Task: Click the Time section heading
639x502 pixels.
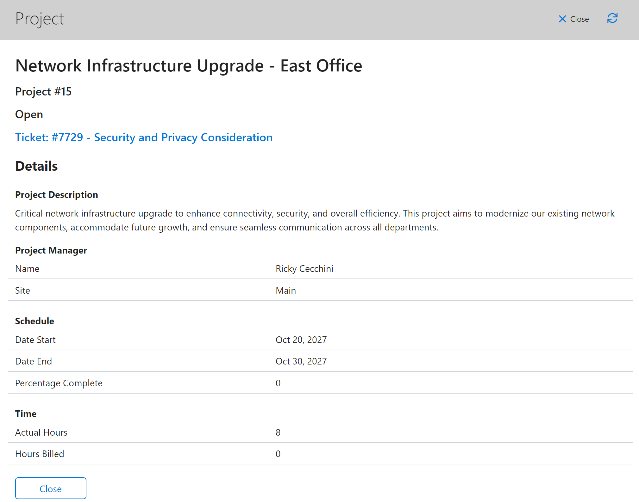Action: pyautogui.click(x=26, y=413)
